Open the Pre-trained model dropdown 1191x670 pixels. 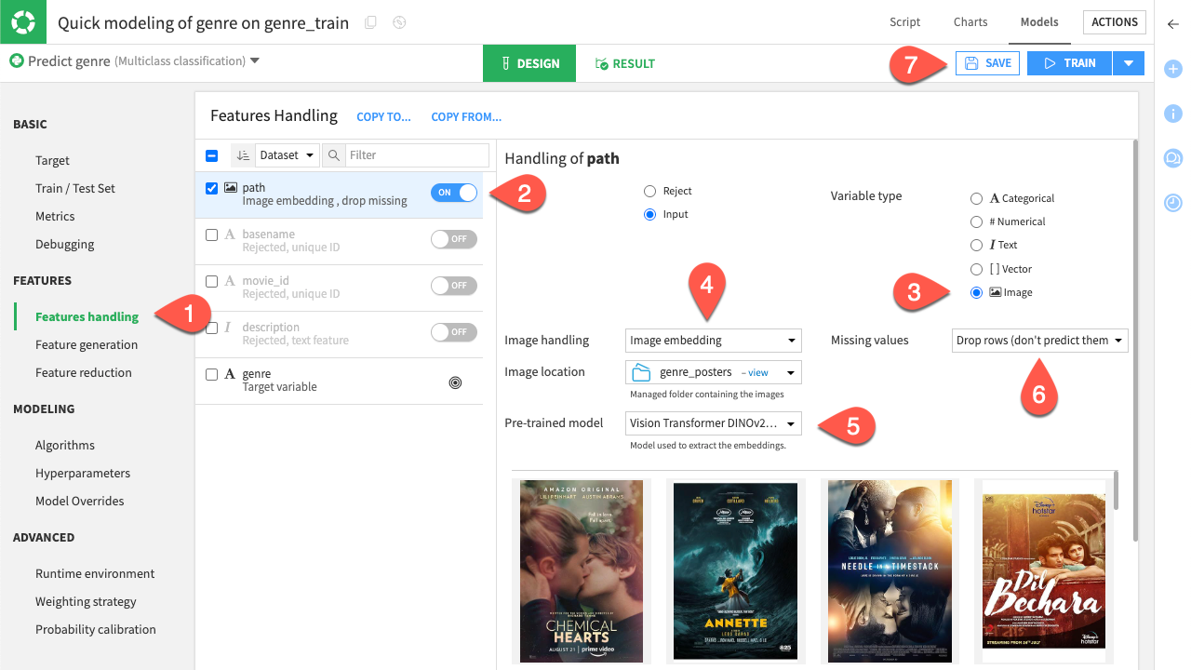(x=713, y=423)
